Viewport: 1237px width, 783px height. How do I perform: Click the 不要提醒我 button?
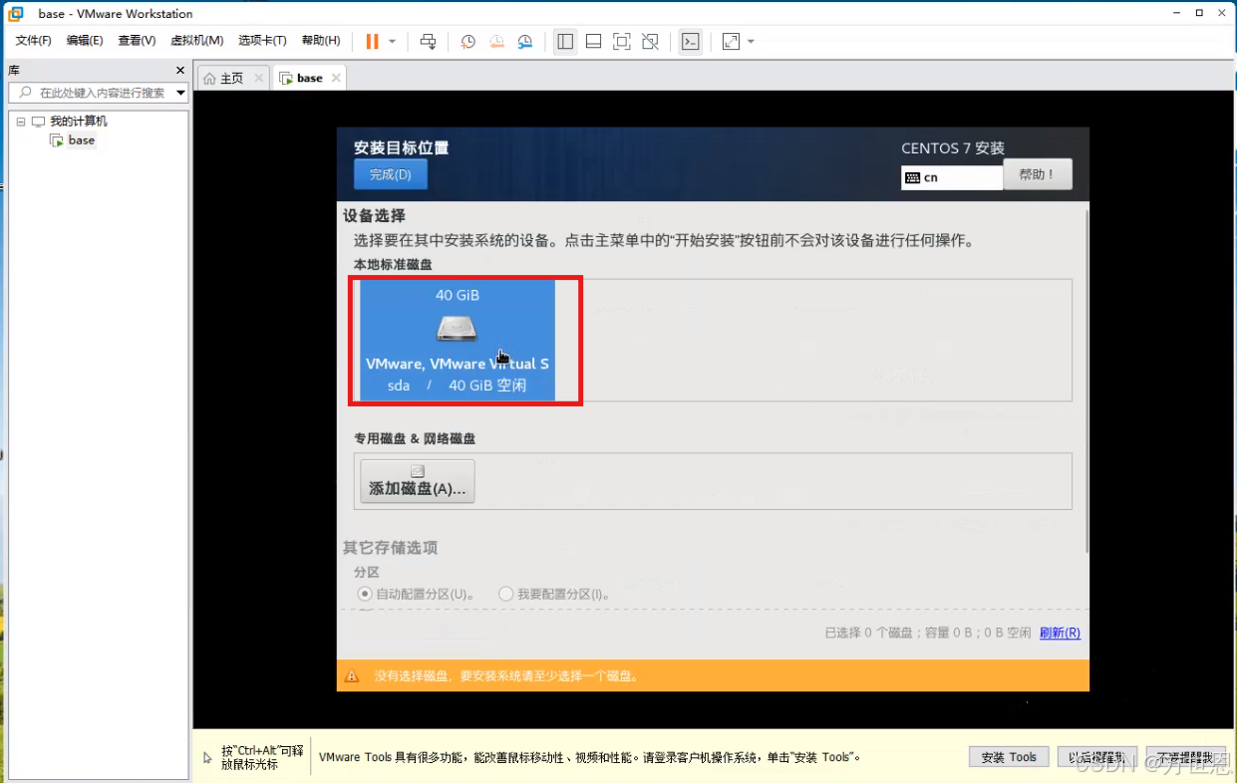click(1185, 757)
